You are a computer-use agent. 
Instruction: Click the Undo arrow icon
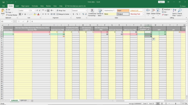(7, 2)
